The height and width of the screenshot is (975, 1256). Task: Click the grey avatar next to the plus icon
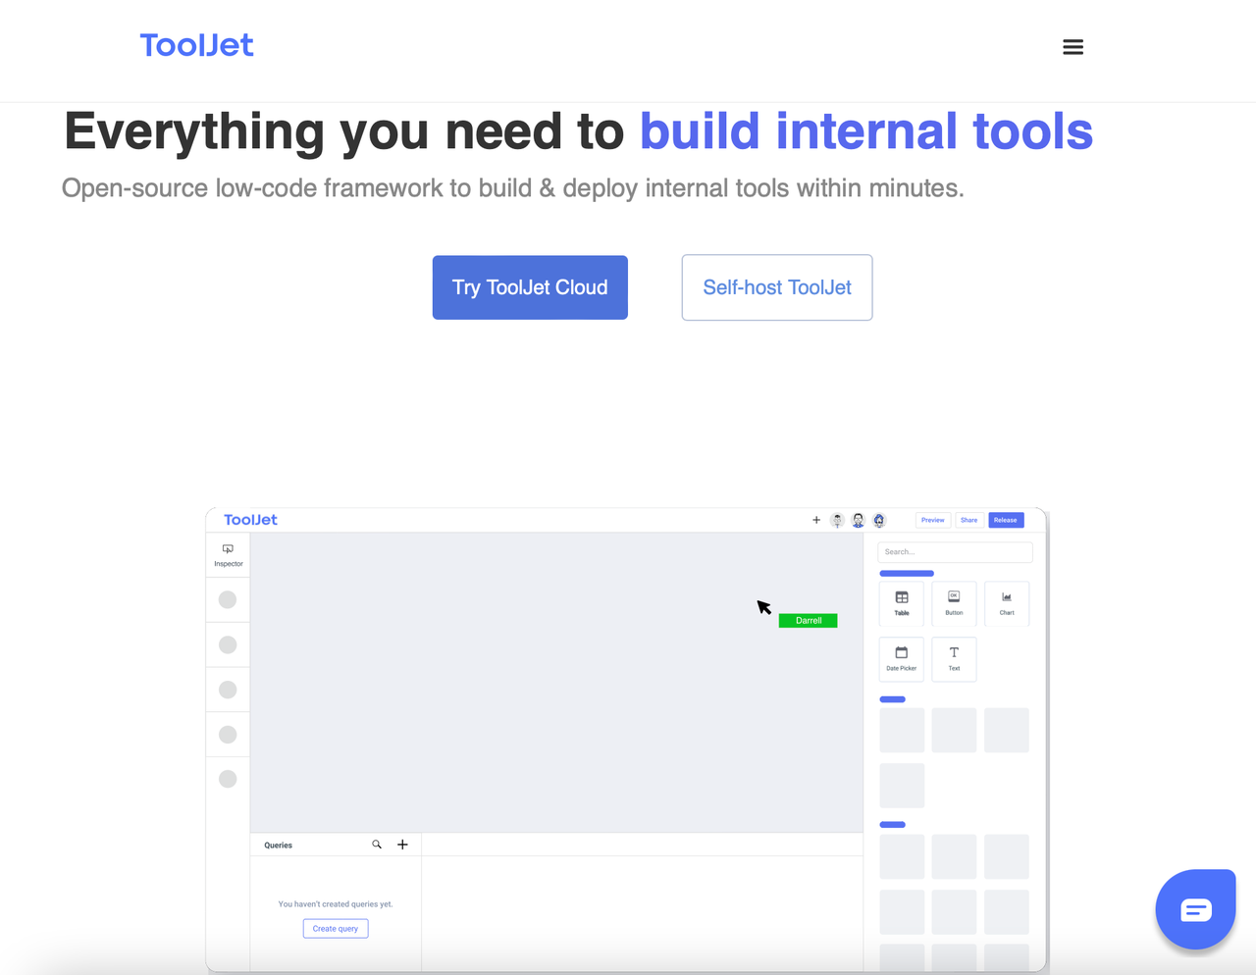tap(837, 520)
